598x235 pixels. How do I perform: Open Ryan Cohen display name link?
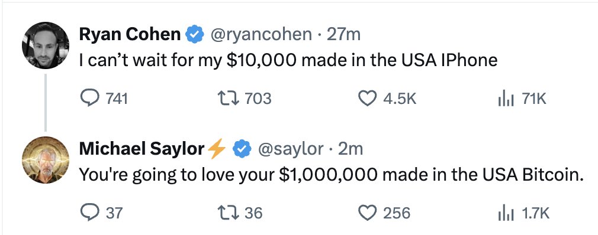[x=130, y=35]
